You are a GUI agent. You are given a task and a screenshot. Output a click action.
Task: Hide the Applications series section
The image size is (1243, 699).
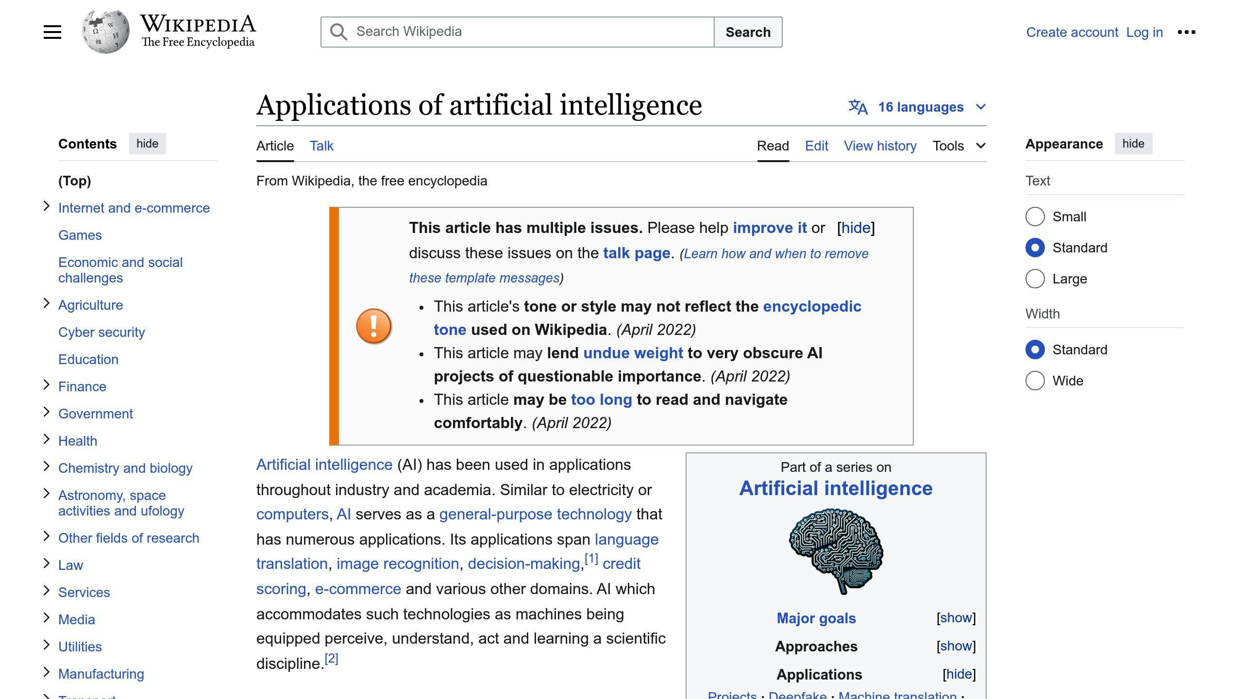coord(959,674)
